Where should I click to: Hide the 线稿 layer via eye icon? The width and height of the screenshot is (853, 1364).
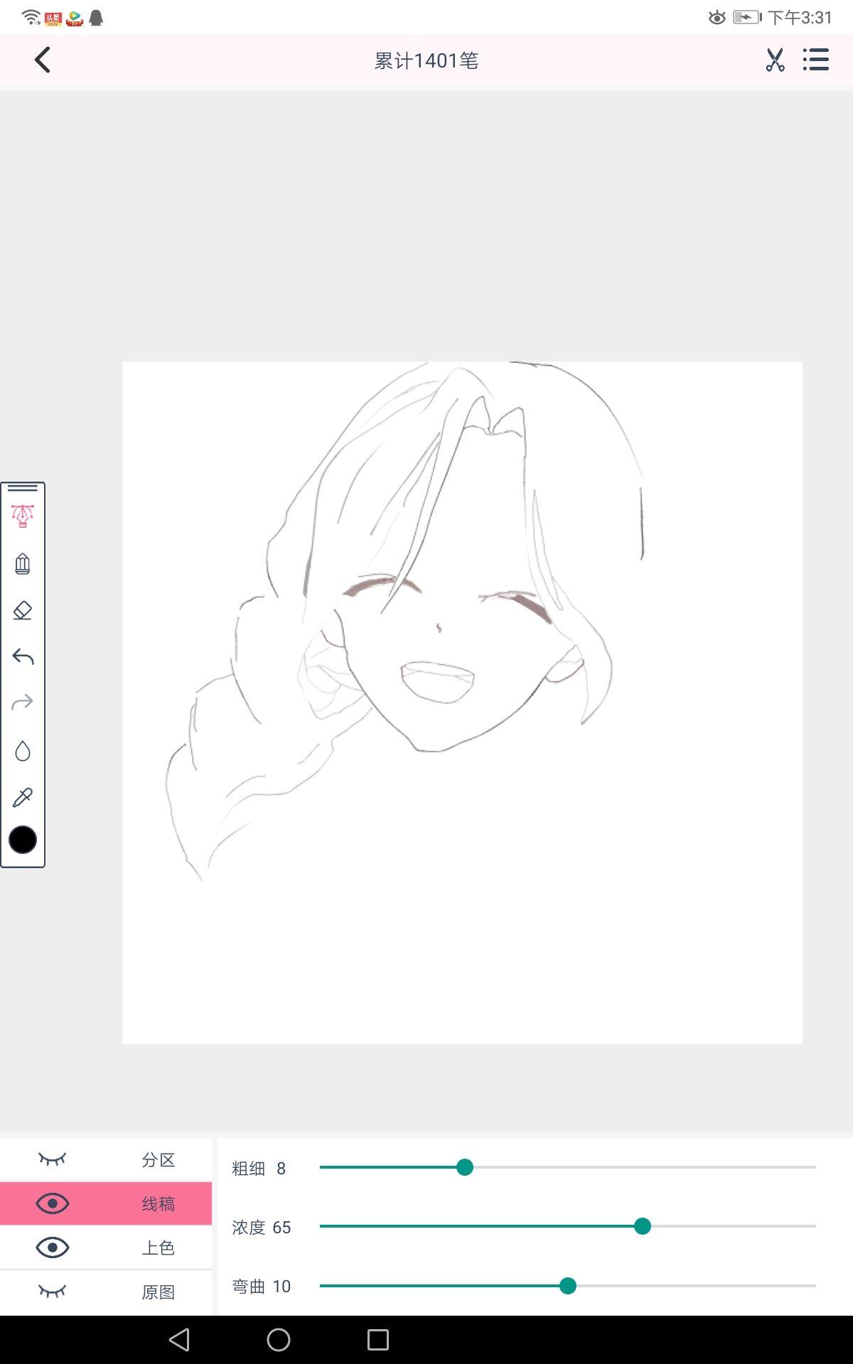pyautogui.click(x=52, y=1203)
